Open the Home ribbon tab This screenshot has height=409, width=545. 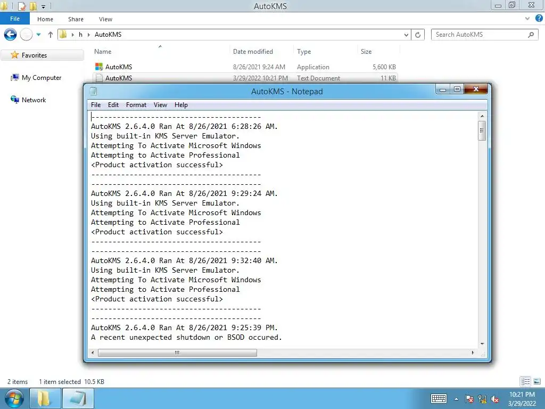tap(45, 19)
